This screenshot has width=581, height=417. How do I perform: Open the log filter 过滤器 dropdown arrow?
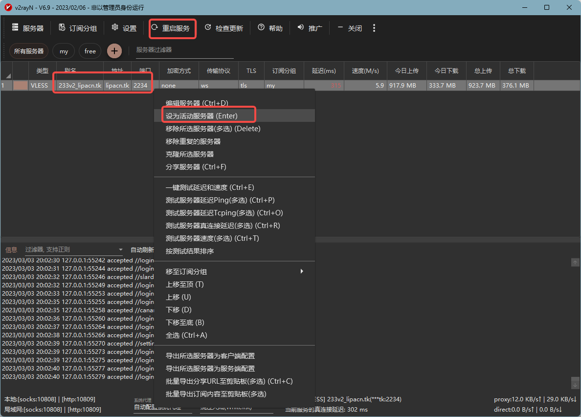click(x=120, y=250)
